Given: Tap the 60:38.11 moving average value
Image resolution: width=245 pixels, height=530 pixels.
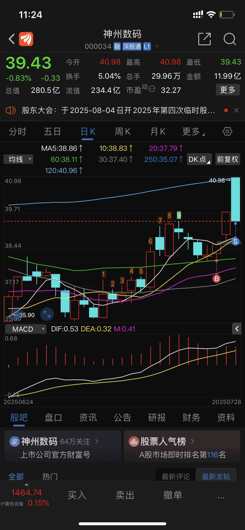Looking at the screenshot, I should [67, 159].
